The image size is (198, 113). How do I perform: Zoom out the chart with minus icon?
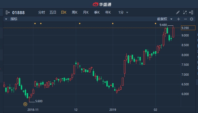186,19
